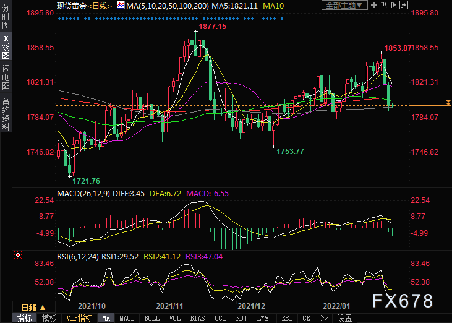452x323 pixels.
Task: Click the 1753.77 low price label
Action: tap(290, 152)
